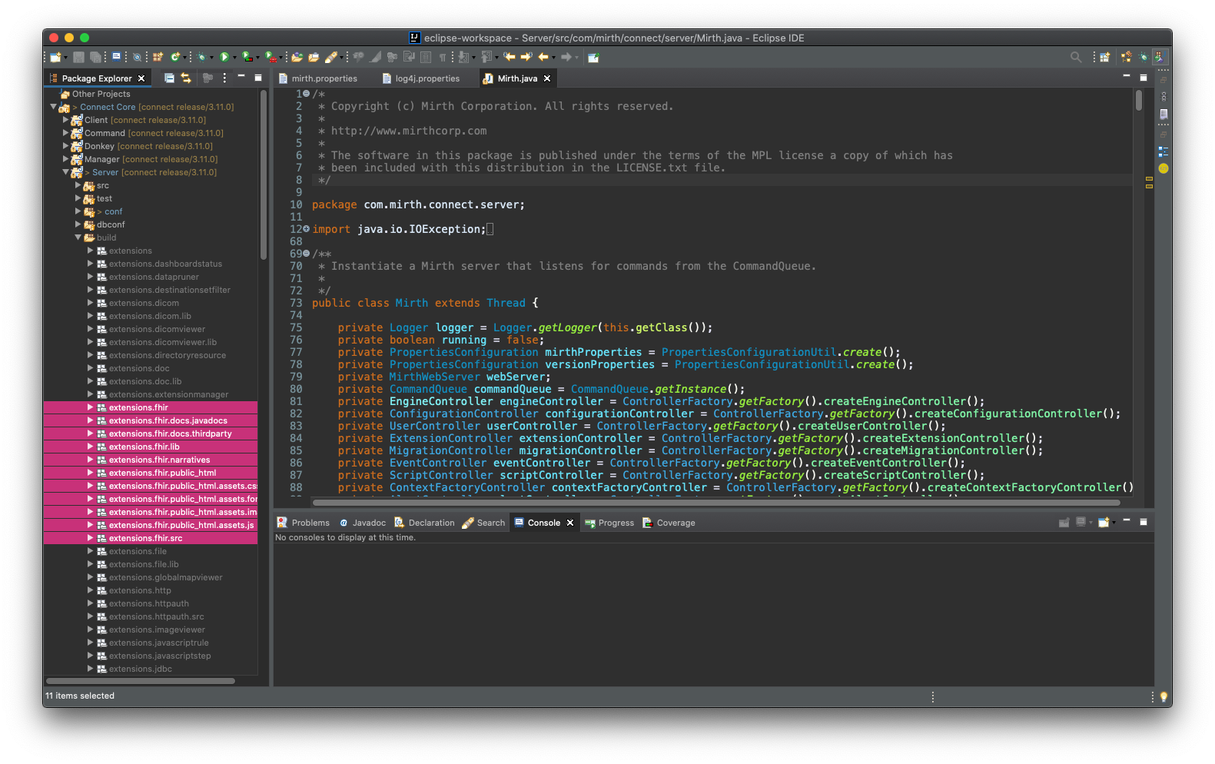The image size is (1215, 764).
Task: Toggle Skip All Breakpoints icon
Action: pyautogui.click(x=137, y=57)
